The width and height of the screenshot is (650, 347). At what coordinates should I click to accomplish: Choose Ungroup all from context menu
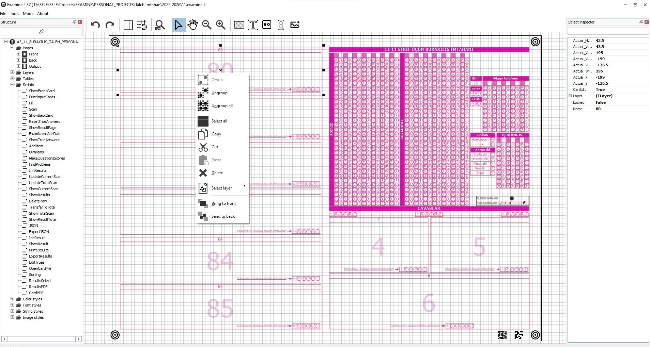coord(222,106)
